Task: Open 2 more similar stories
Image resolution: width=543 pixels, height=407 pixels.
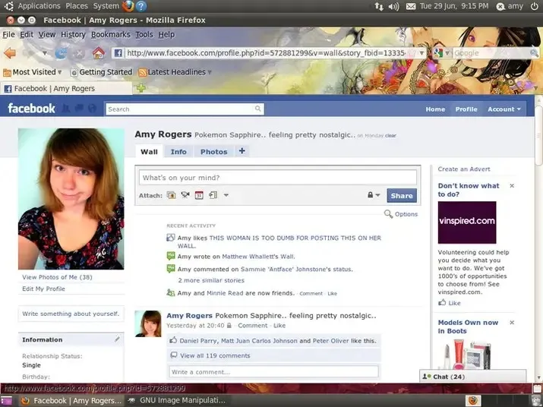Action: [211, 280]
